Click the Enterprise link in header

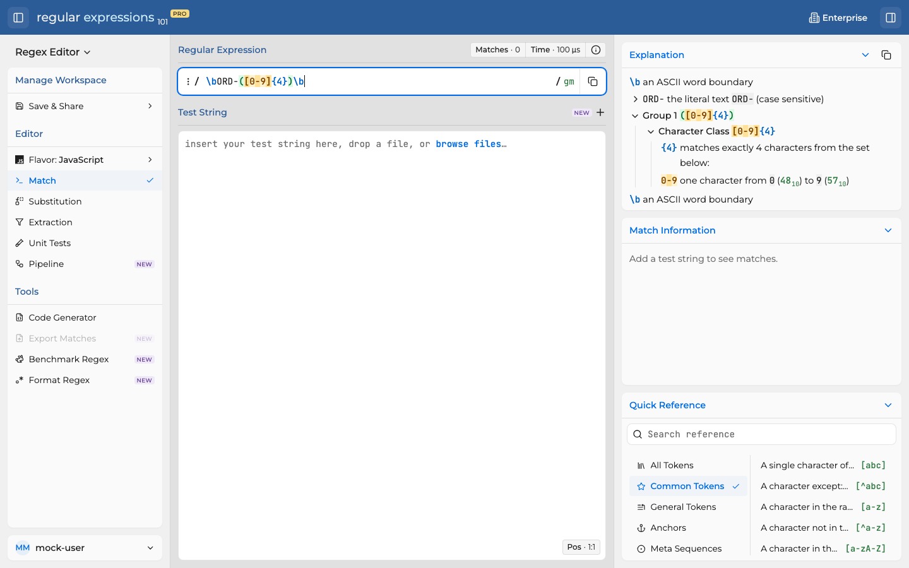point(839,18)
